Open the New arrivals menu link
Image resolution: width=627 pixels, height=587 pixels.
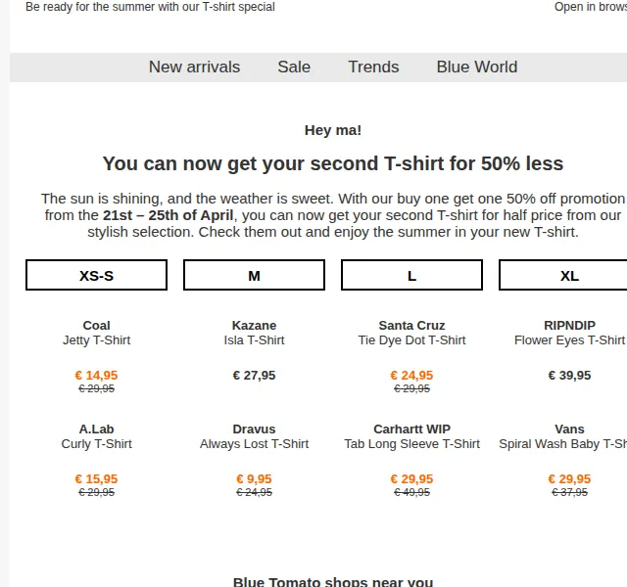194,68
